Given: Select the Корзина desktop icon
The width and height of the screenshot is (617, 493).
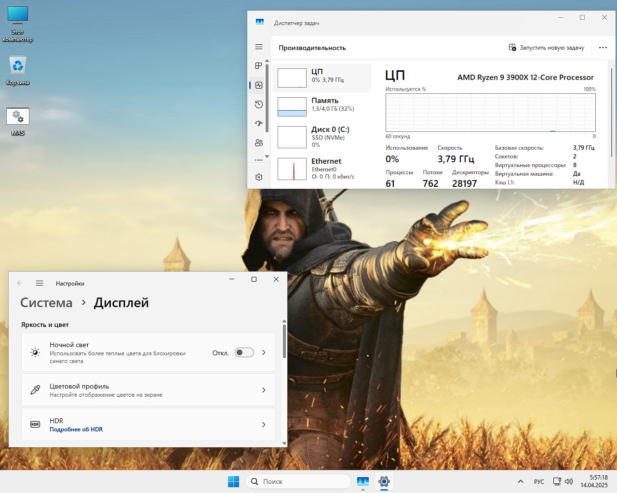Looking at the screenshot, I should (x=18, y=71).
